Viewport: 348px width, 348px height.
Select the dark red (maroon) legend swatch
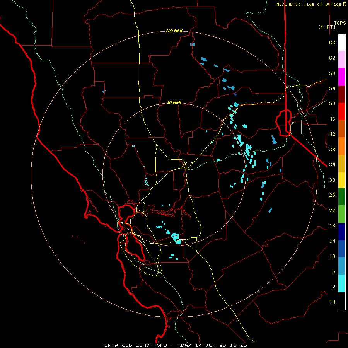click(341, 94)
